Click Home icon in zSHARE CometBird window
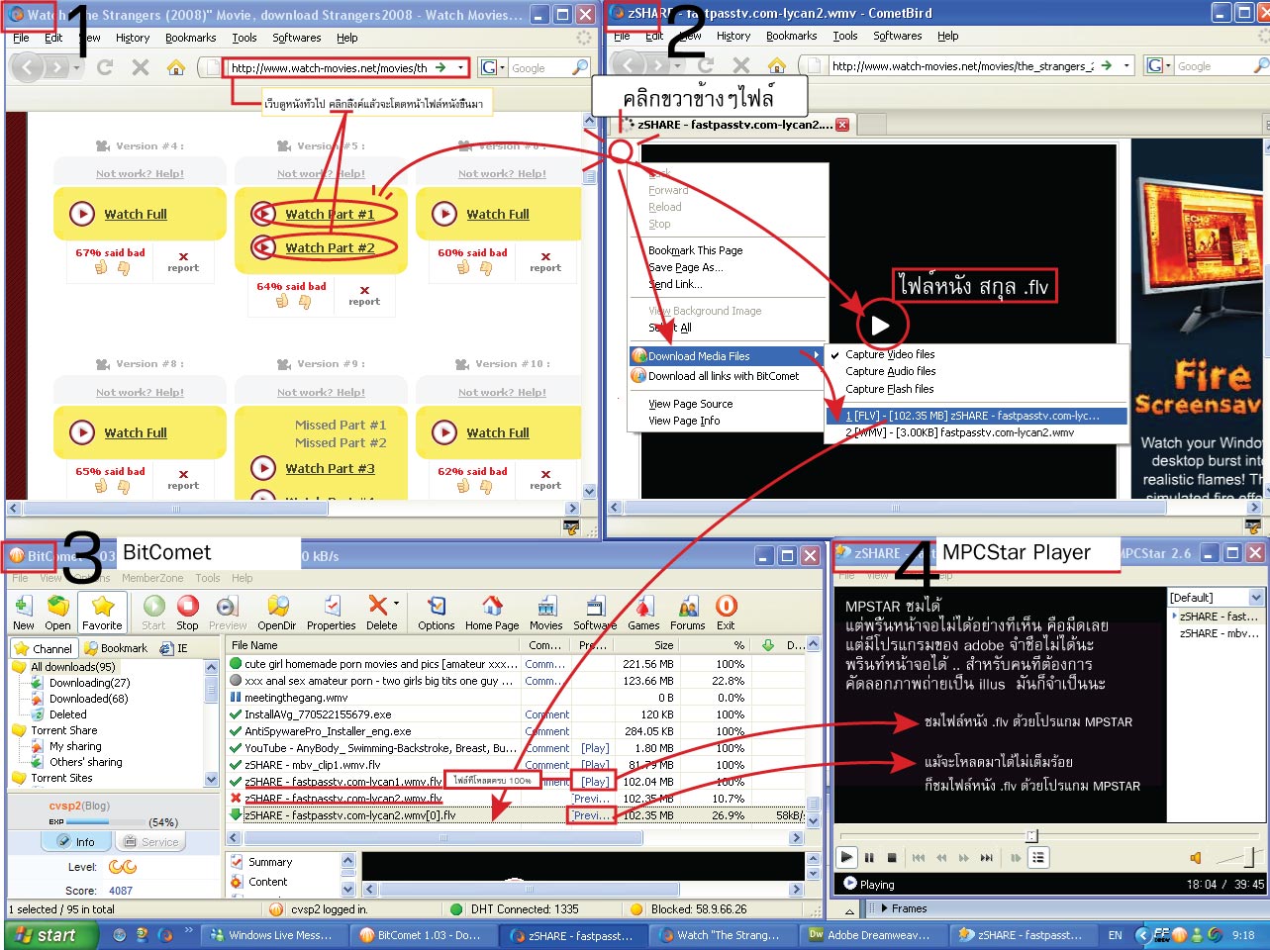 [x=777, y=65]
